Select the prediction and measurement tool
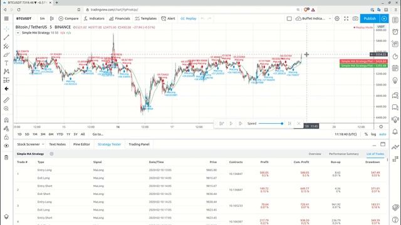 (6, 80)
